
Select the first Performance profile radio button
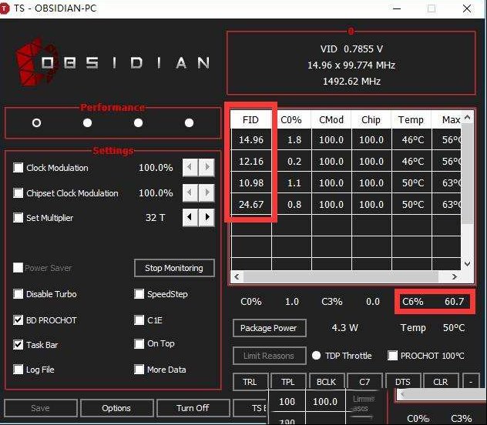[x=36, y=123]
